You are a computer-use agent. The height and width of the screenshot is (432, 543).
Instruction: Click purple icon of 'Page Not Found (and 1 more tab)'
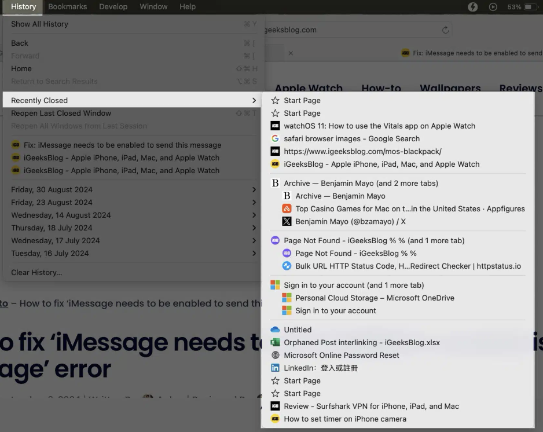tap(275, 240)
